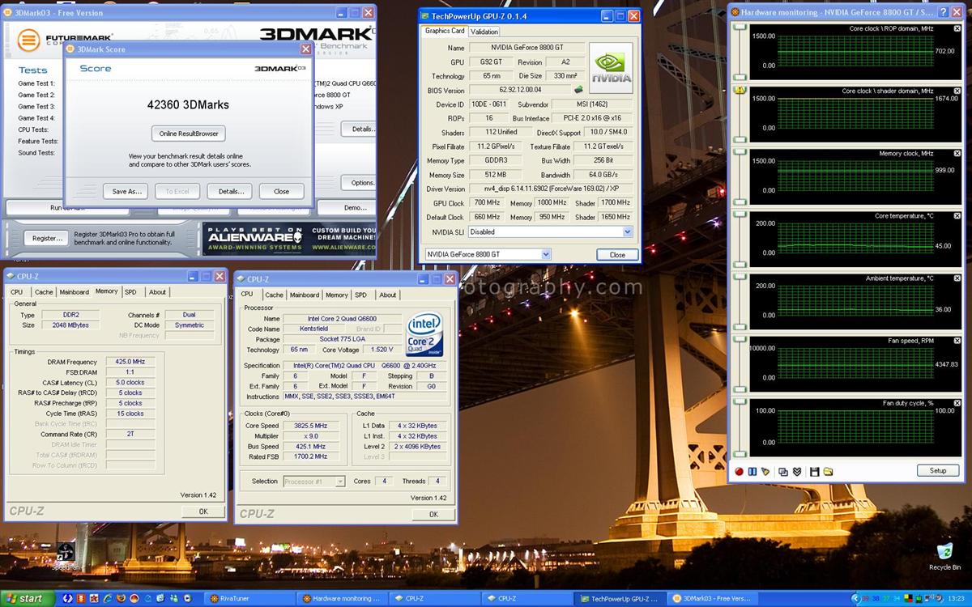The width and height of the screenshot is (972, 607).
Task: Click the To Excel button in score dialog
Action: click(x=177, y=192)
